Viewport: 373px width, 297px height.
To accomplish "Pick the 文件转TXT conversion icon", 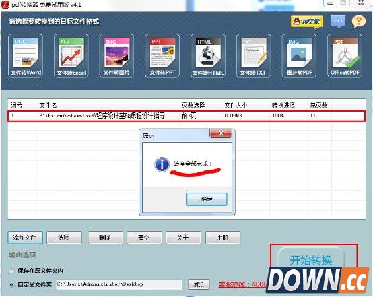I will 253,56.
